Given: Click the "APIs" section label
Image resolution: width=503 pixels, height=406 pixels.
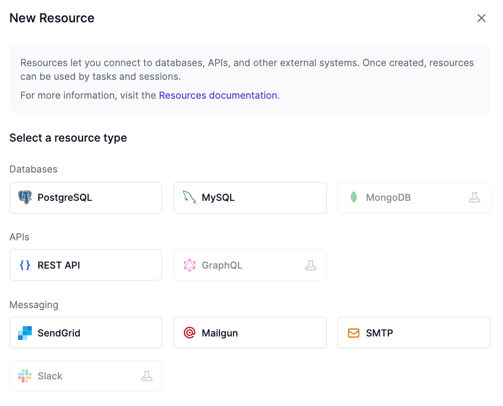Looking at the screenshot, I should [x=19, y=237].
